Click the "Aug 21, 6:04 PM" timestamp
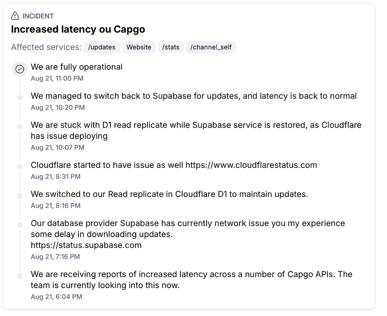Image resolution: width=387 pixels, height=316 pixels. pos(57,297)
